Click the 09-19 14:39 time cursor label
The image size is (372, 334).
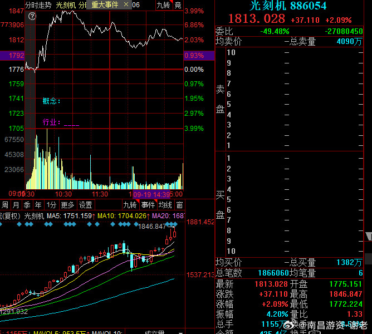click(151, 195)
